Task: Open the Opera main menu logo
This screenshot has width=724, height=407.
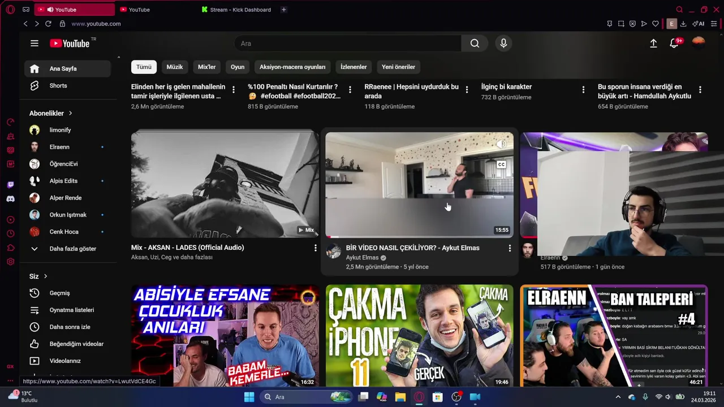Action: [10, 10]
